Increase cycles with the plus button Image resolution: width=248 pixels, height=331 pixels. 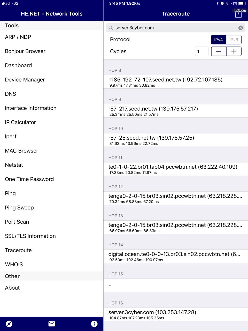(234, 51)
